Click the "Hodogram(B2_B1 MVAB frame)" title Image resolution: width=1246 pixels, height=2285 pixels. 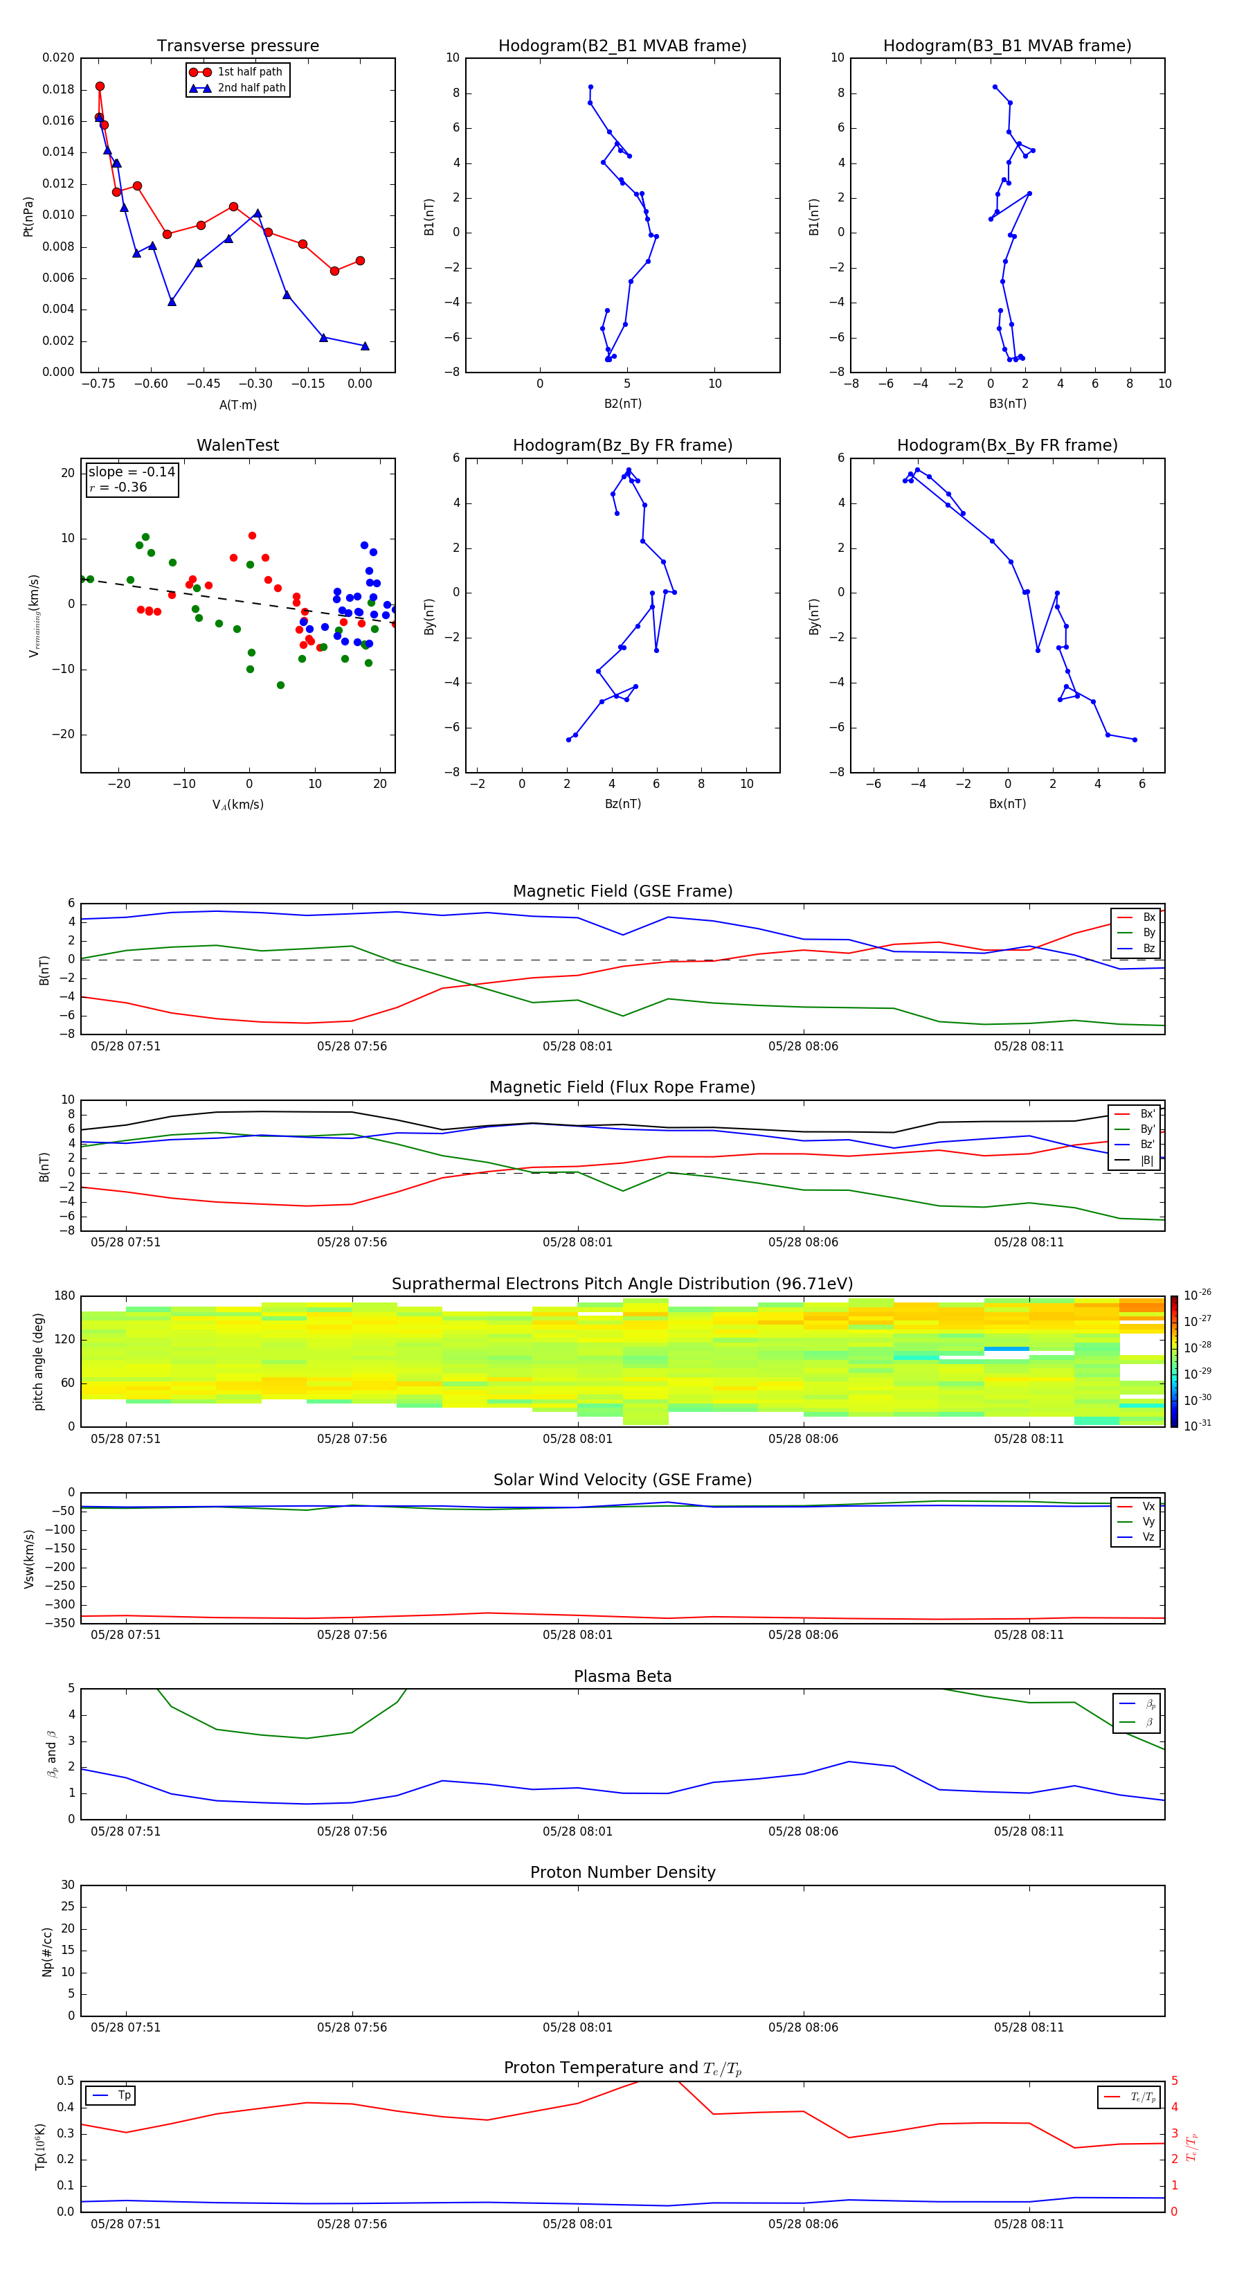622,46
